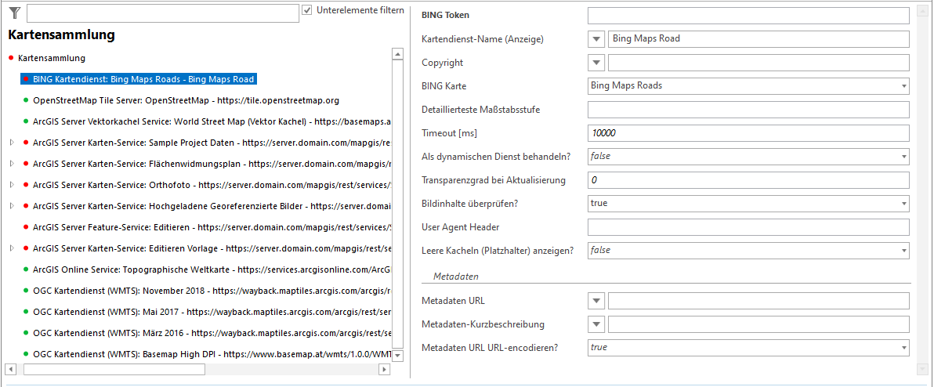
Task: Expand the Orthofoto service node
Action: (13, 185)
